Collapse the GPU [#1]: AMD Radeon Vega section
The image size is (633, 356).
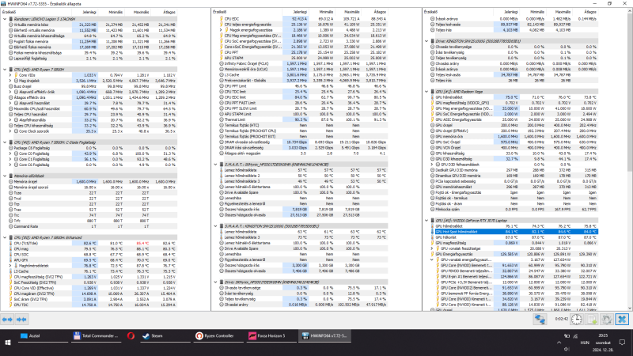426,92
